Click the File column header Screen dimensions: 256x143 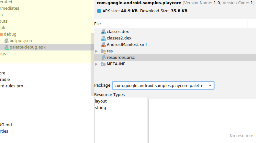[97, 24]
